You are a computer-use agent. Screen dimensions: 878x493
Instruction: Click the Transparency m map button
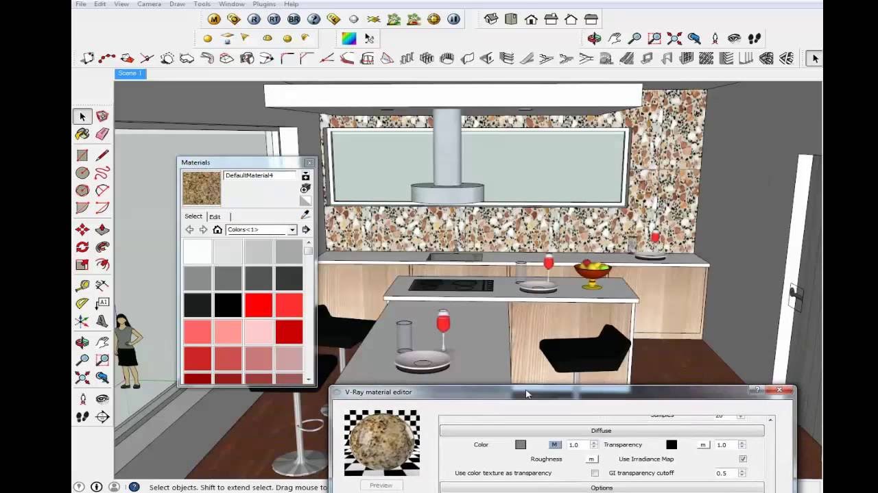point(702,445)
